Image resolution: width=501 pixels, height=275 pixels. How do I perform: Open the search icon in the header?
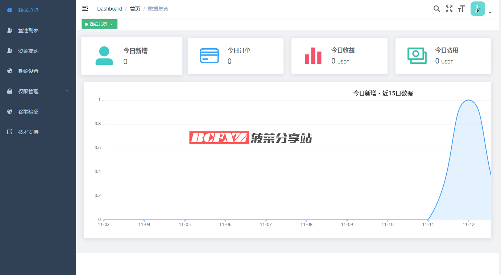tap(437, 9)
